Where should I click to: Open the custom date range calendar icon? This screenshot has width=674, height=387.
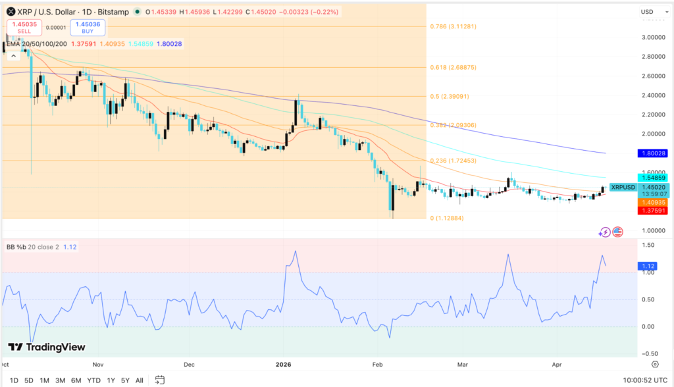point(160,380)
